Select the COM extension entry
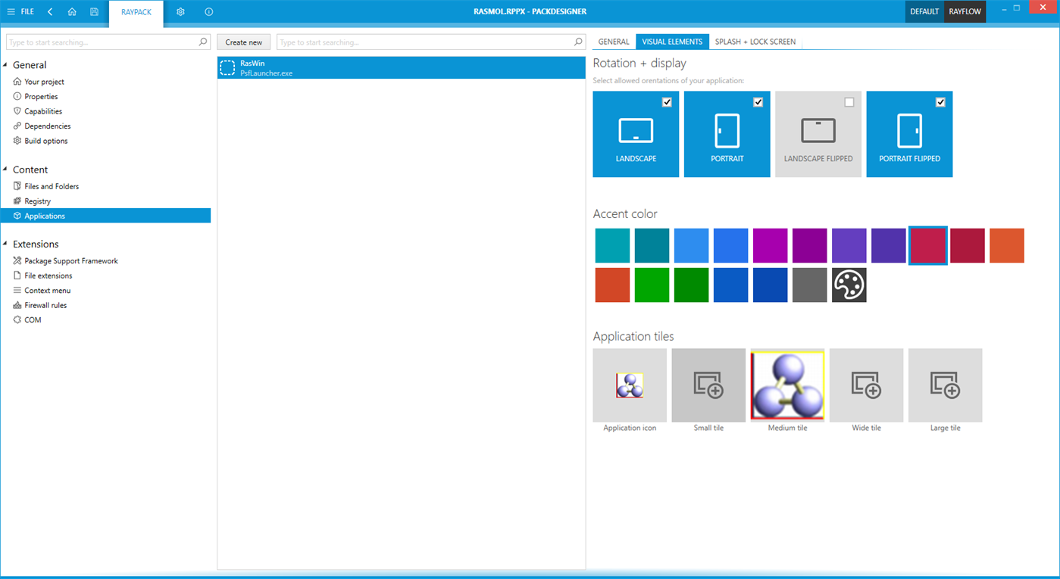 coord(33,319)
